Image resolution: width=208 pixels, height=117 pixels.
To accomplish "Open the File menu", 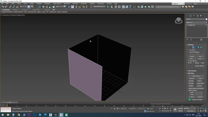I will click(x=2, y=4).
